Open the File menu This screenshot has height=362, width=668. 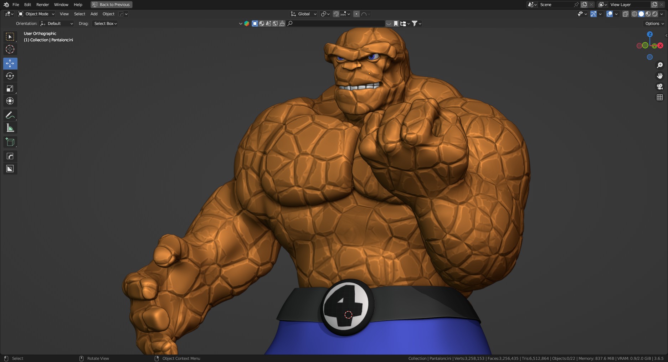16,5
